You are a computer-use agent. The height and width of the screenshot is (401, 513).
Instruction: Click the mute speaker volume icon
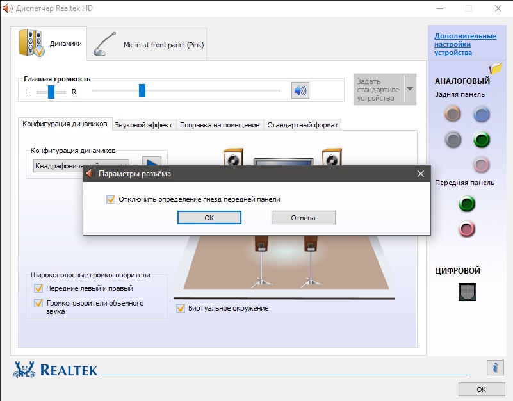pos(300,90)
